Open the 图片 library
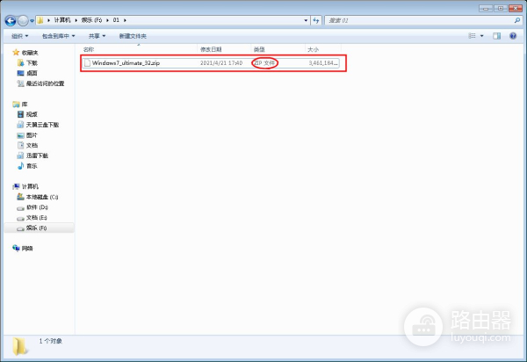This screenshot has height=362, width=527. [x=27, y=135]
